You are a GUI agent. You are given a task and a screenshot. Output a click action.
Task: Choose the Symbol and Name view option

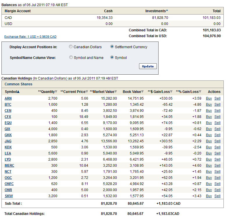tap(71, 58)
